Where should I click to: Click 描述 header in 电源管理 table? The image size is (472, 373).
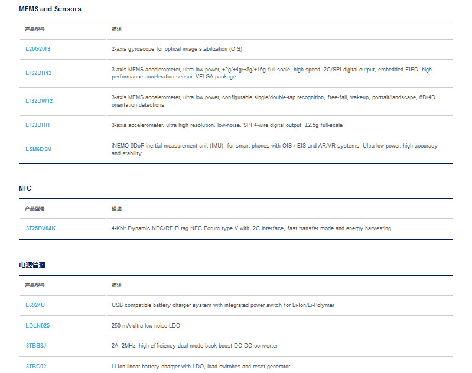point(117,285)
